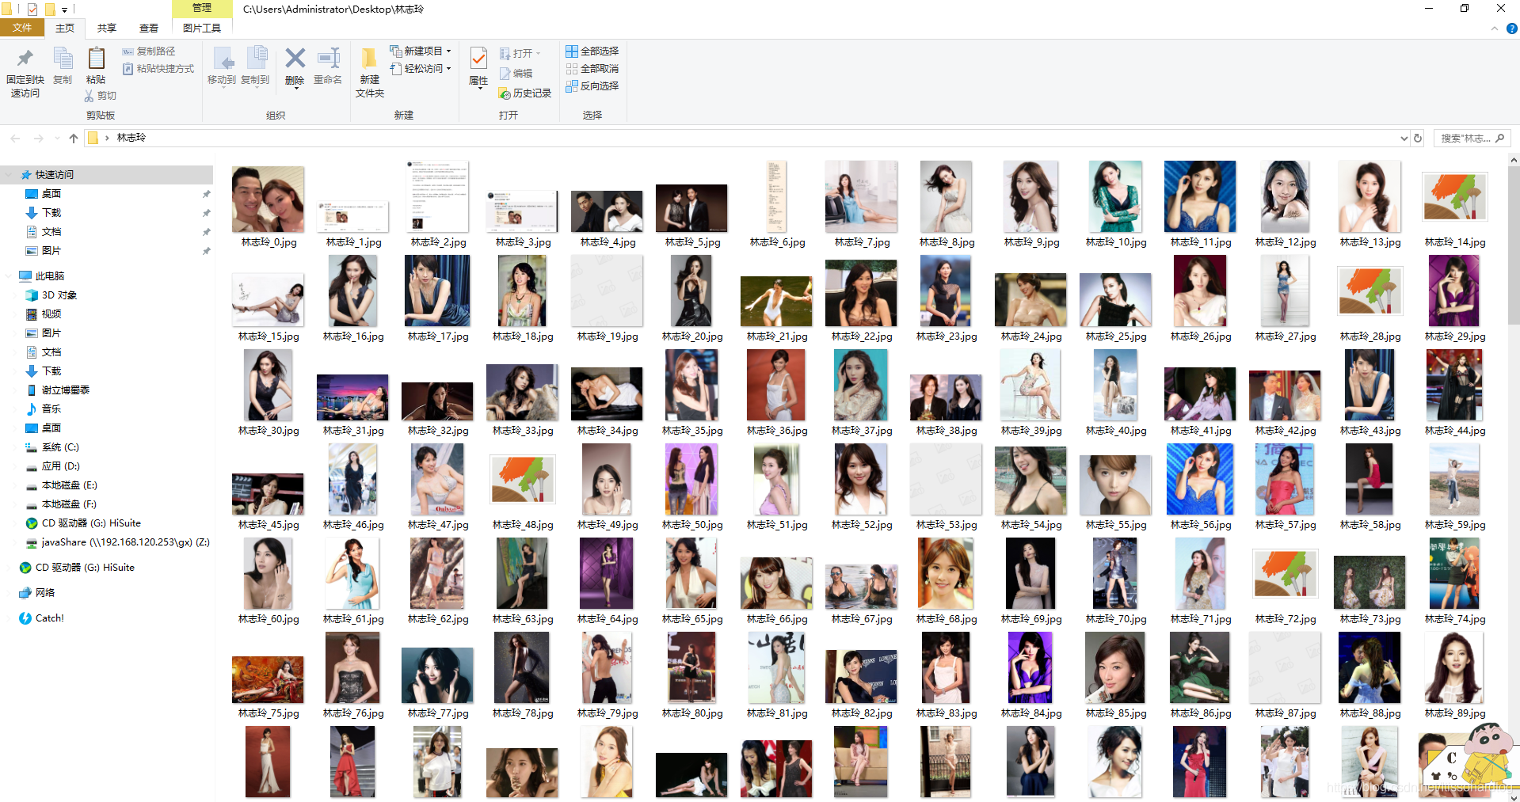Click the help question mark icon
The width and height of the screenshot is (1520, 802).
coord(1511,29)
